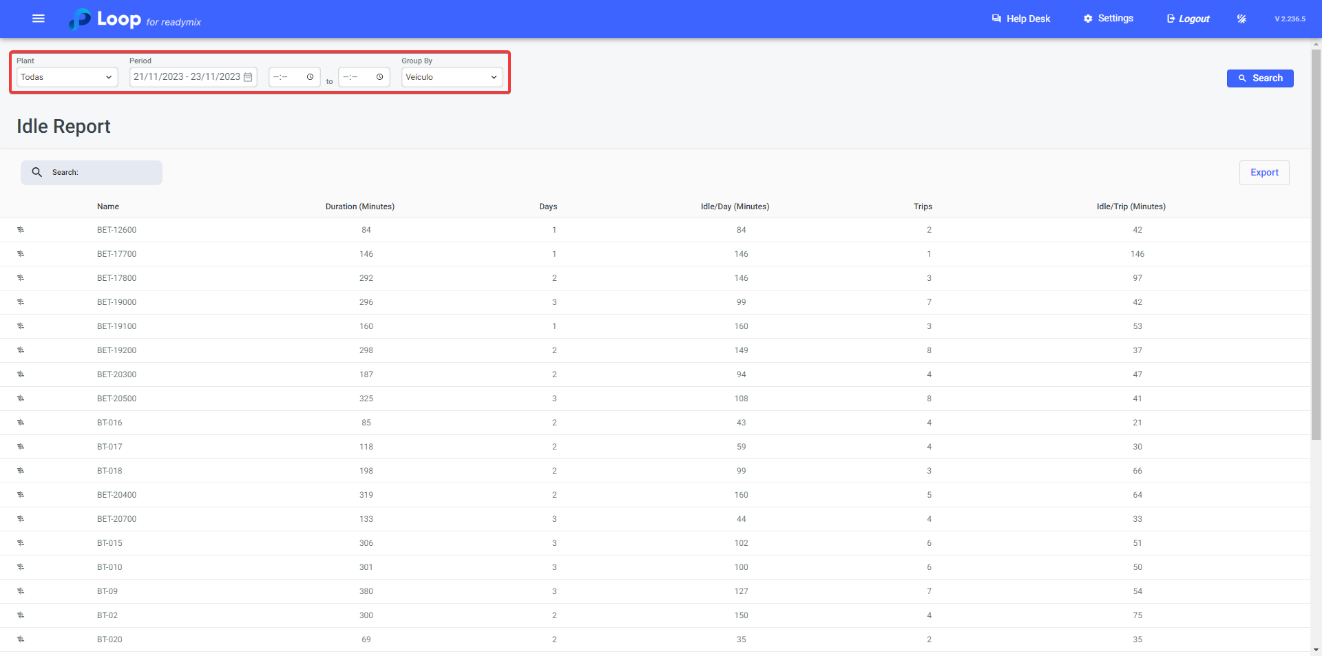Go to Settings in the top bar
This screenshot has height=656, width=1322.
1109,19
